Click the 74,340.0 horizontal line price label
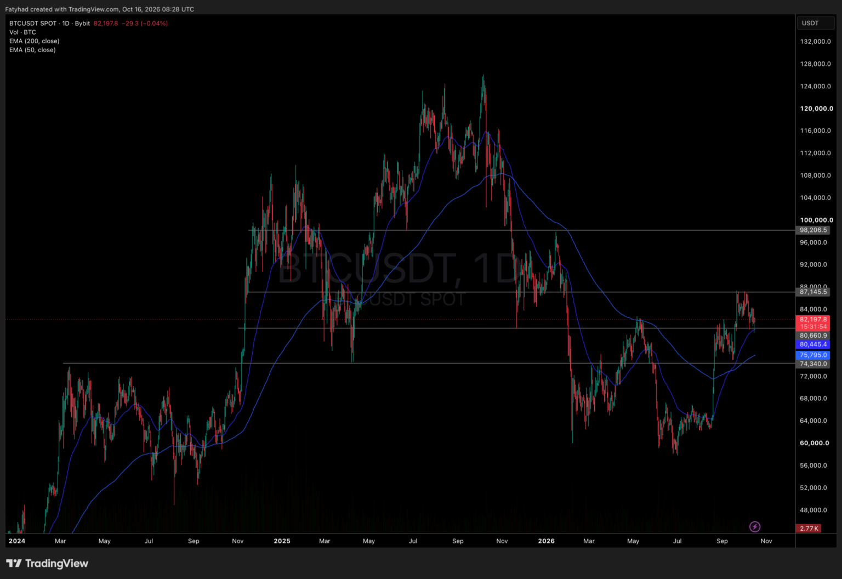The height and width of the screenshot is (579, 842). [813, 364]
